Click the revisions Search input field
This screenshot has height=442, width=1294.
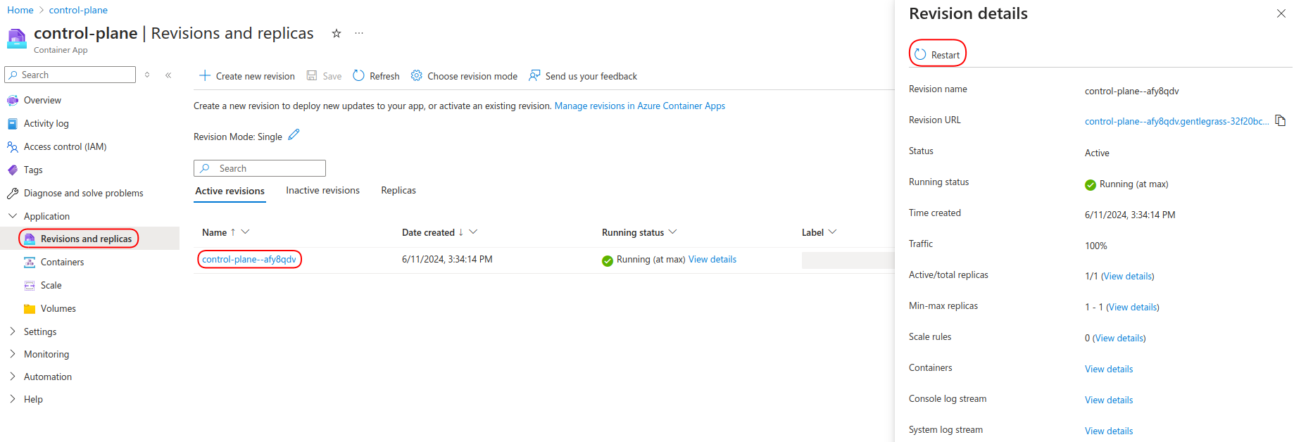coord(259,168)
